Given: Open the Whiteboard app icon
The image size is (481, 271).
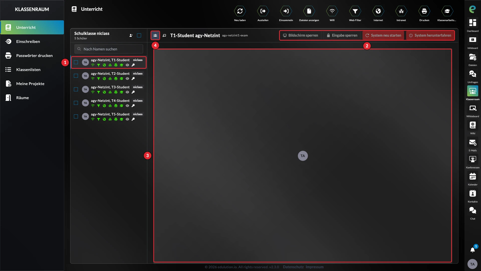Looking at the screenshot, I should (x=472, y=108).
